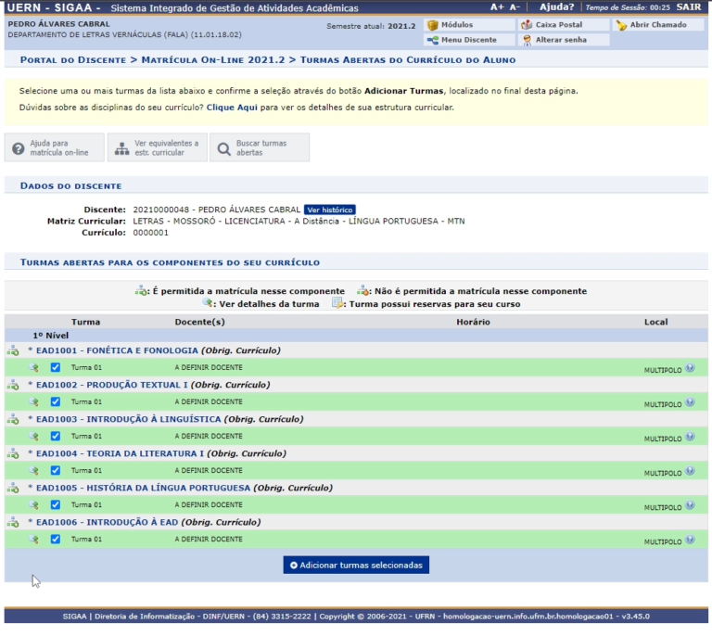
Task: Click 'Ajuda para matrícula on-line' text
Action: coord(59,148)
